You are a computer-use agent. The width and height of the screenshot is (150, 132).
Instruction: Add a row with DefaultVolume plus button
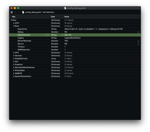point(46,35)
